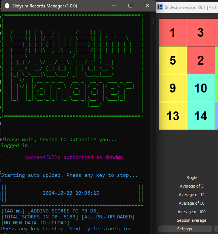Select the Single statistic label
218x234 pixels.
192,178
